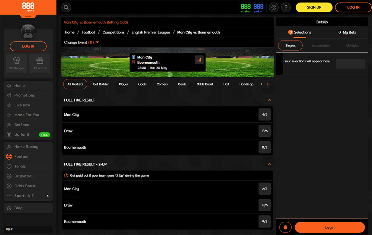
Task: Select Draw 18/5 in 2-Up market
Action: click(264, 205)
